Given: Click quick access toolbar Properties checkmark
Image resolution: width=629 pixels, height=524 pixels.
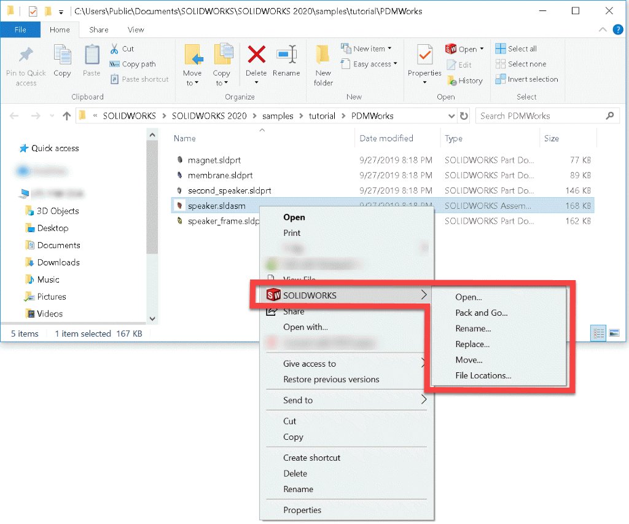Looking at the screenshot, I should (33, 11).
